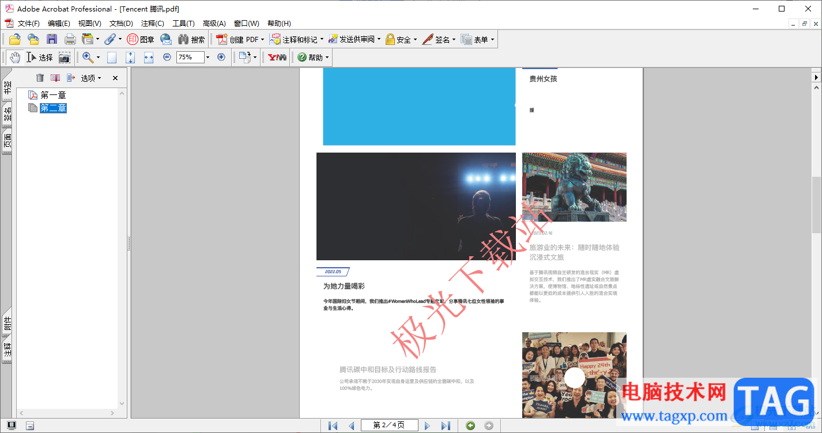The image size is (822, 433).
Task: Select the 第一章 bookmark
Action: pyautogui.click(x=53, y=95)
